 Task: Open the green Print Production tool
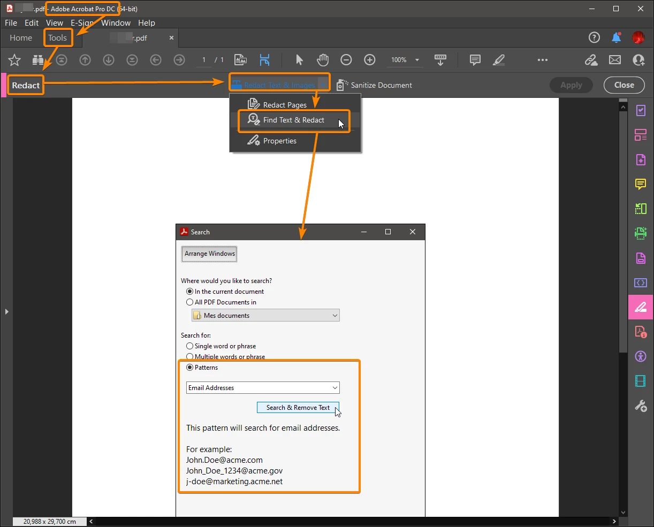(641, 233)
